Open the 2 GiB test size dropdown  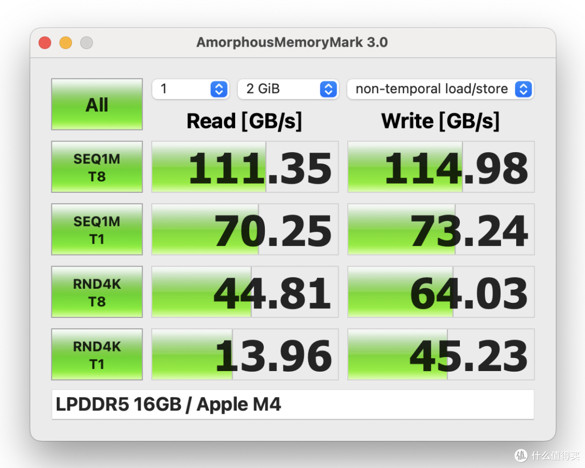tap(288, 89)
